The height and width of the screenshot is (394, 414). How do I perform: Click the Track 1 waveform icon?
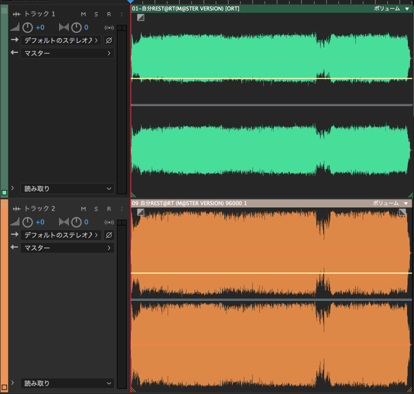coord(17,14)
